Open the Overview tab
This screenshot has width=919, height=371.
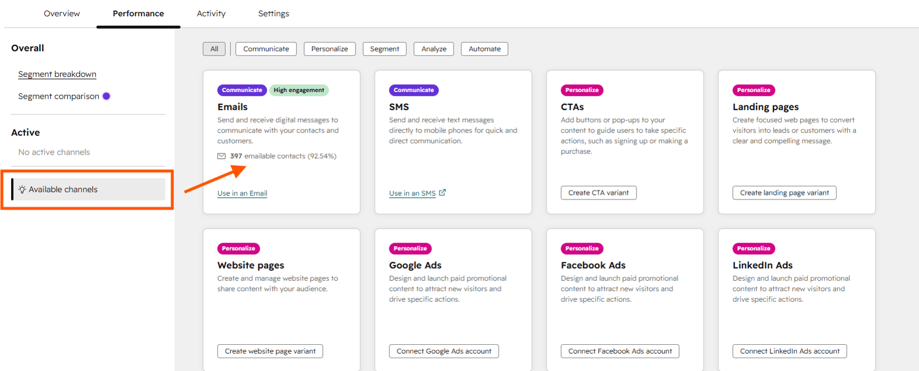(62, 13)
